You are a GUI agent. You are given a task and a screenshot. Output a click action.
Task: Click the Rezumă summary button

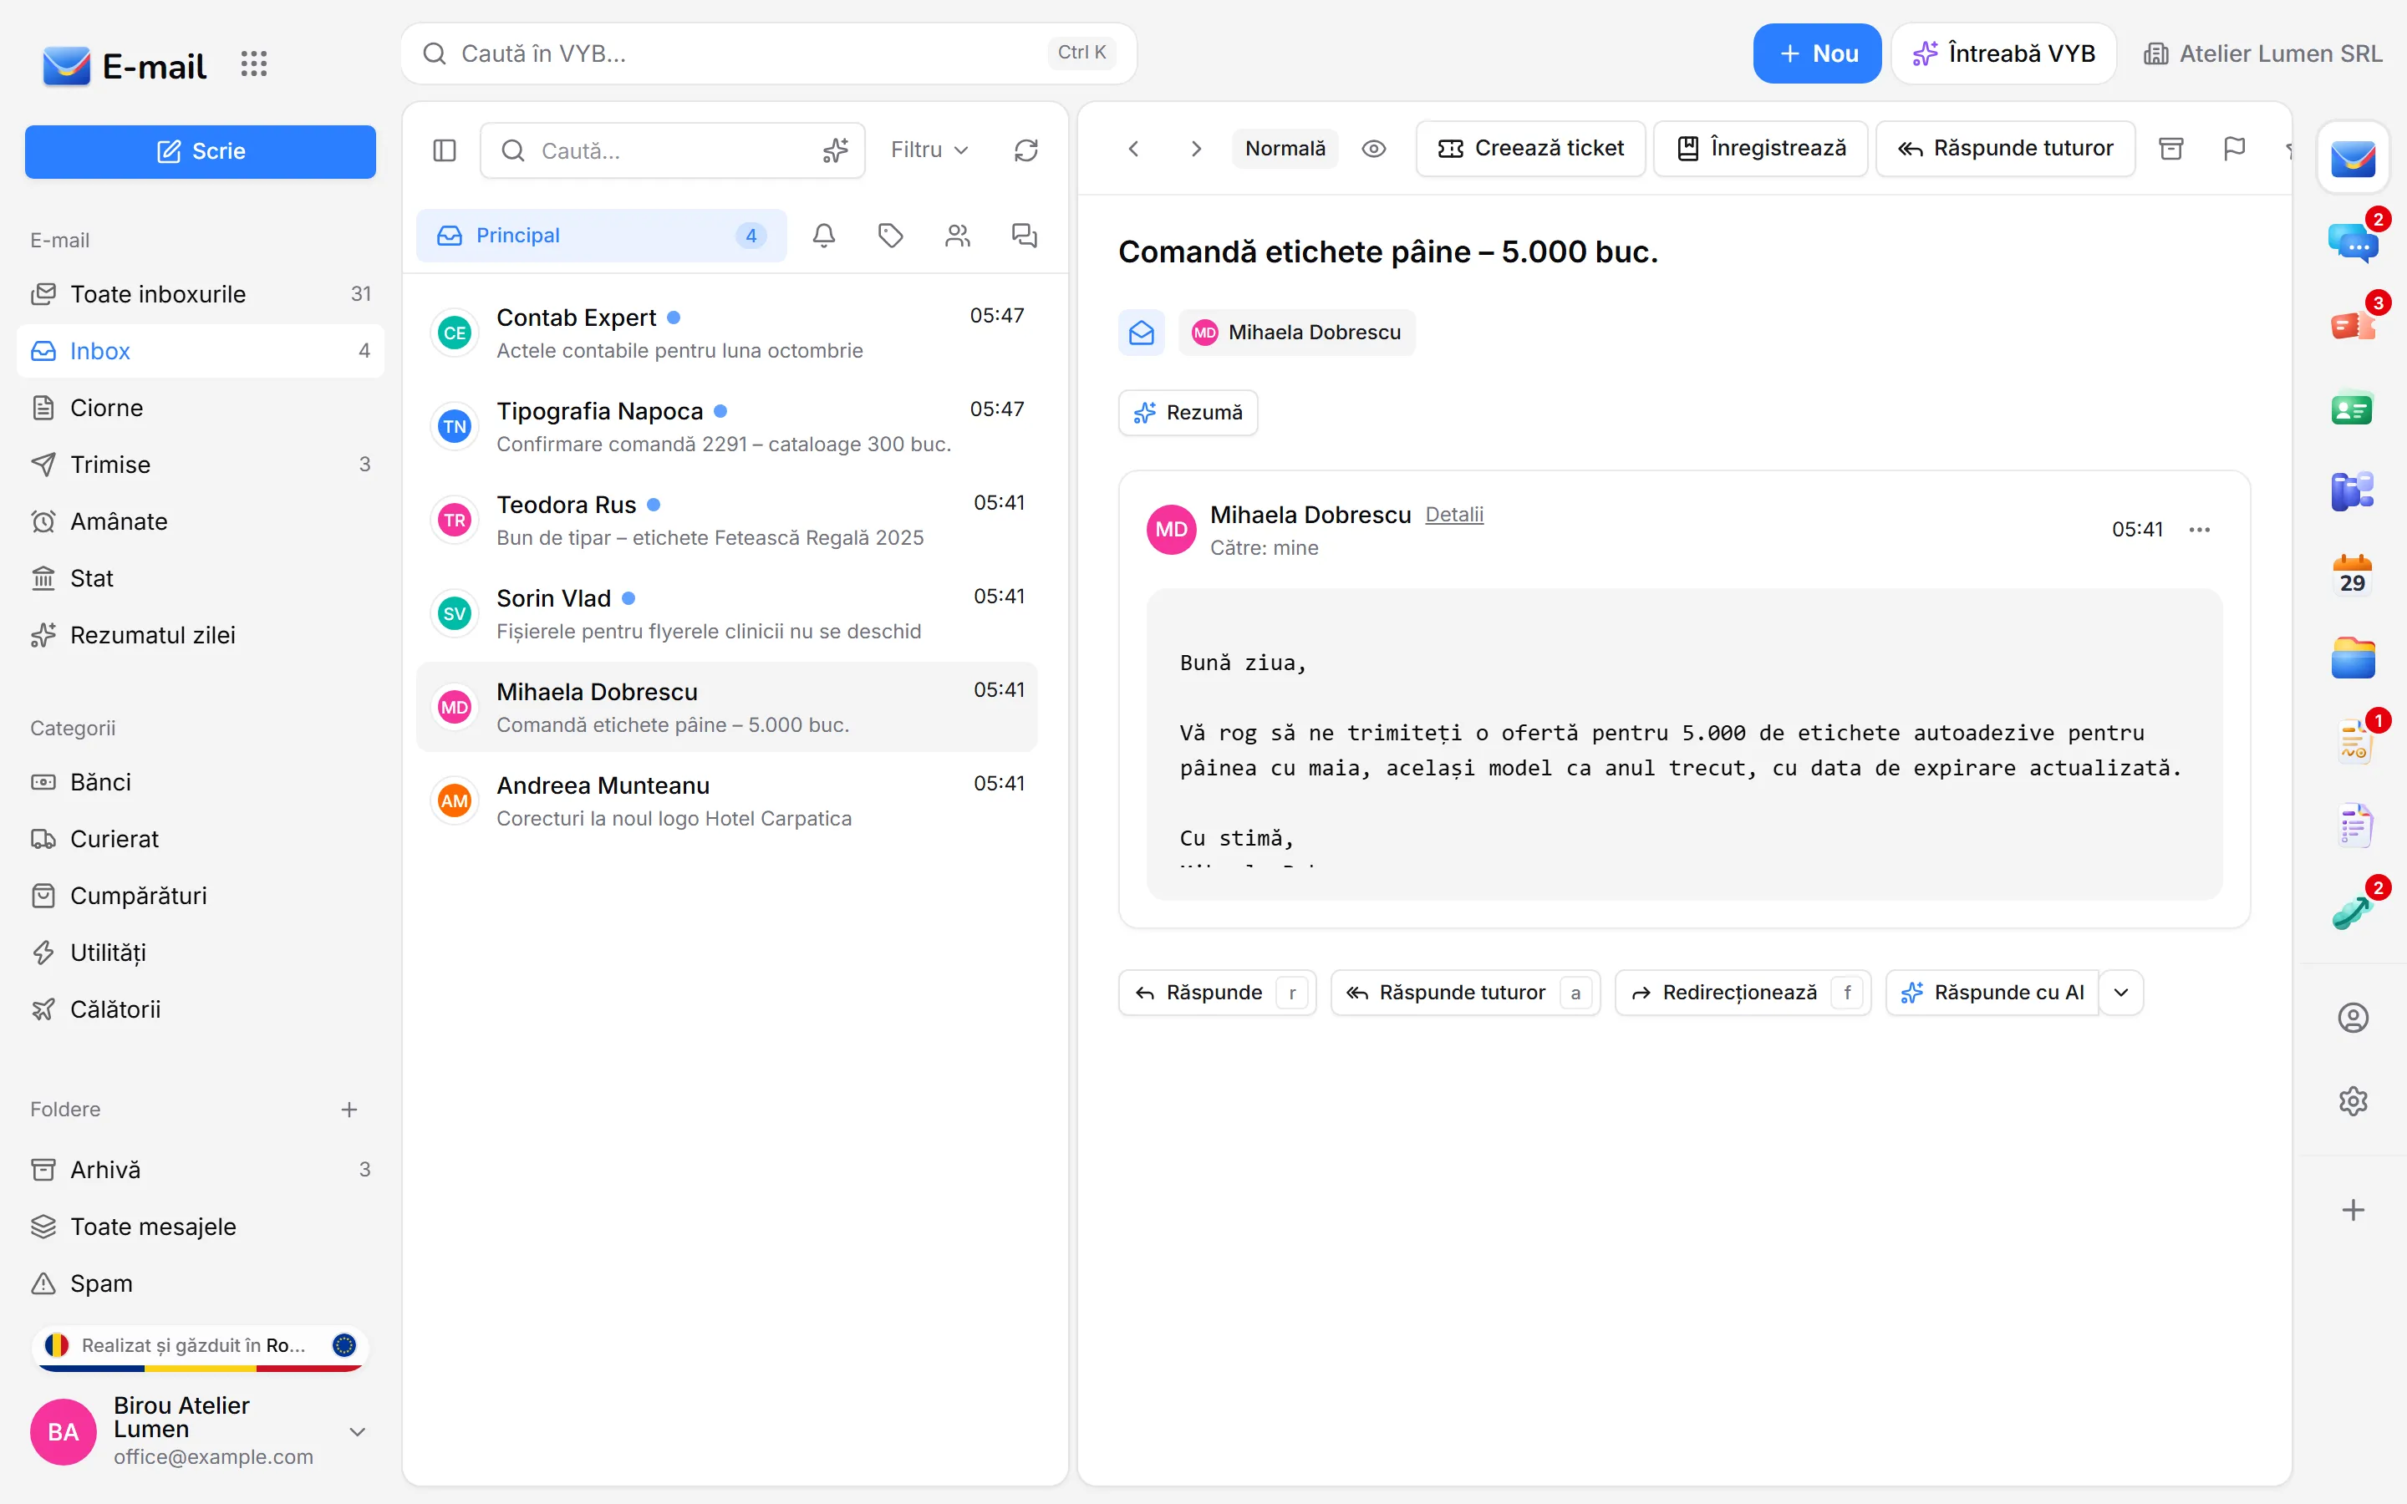[1188, 413]
